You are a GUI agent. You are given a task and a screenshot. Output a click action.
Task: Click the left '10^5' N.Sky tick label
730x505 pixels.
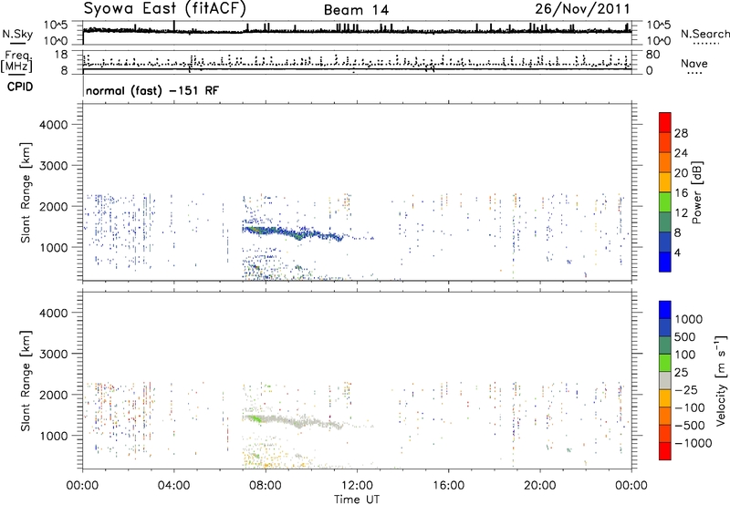(57, 26)
